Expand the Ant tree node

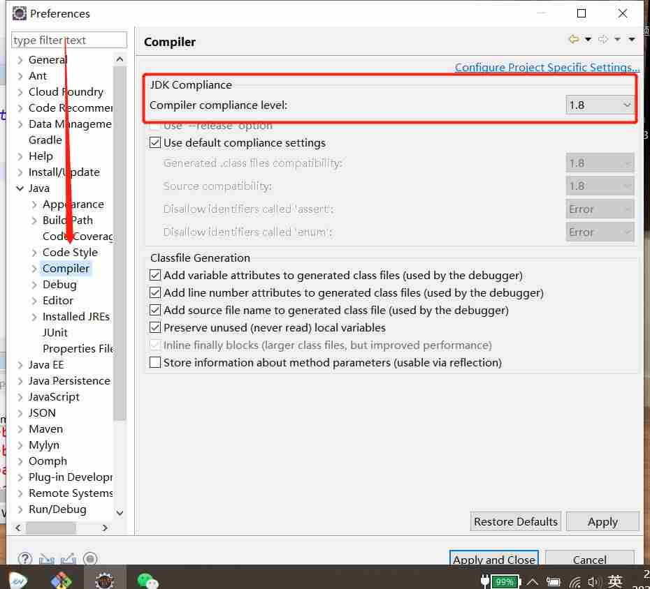[20, 76]
